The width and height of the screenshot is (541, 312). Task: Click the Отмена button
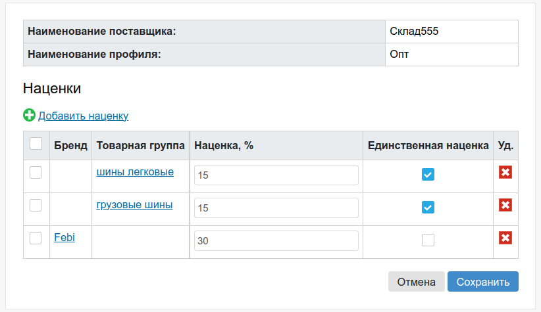416,282
